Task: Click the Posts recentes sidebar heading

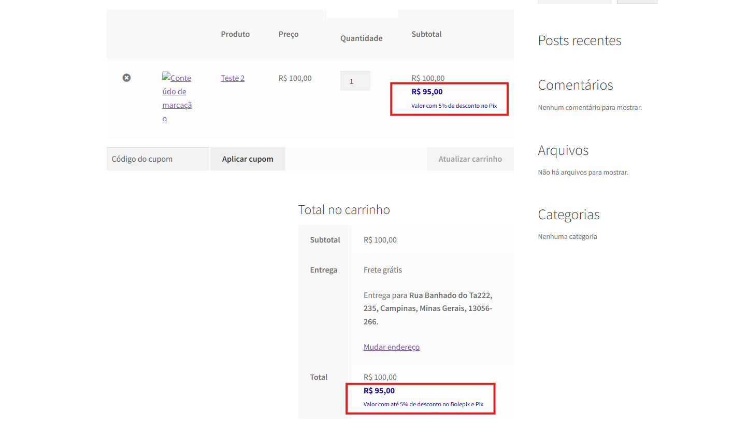Action: coord(579,40)
